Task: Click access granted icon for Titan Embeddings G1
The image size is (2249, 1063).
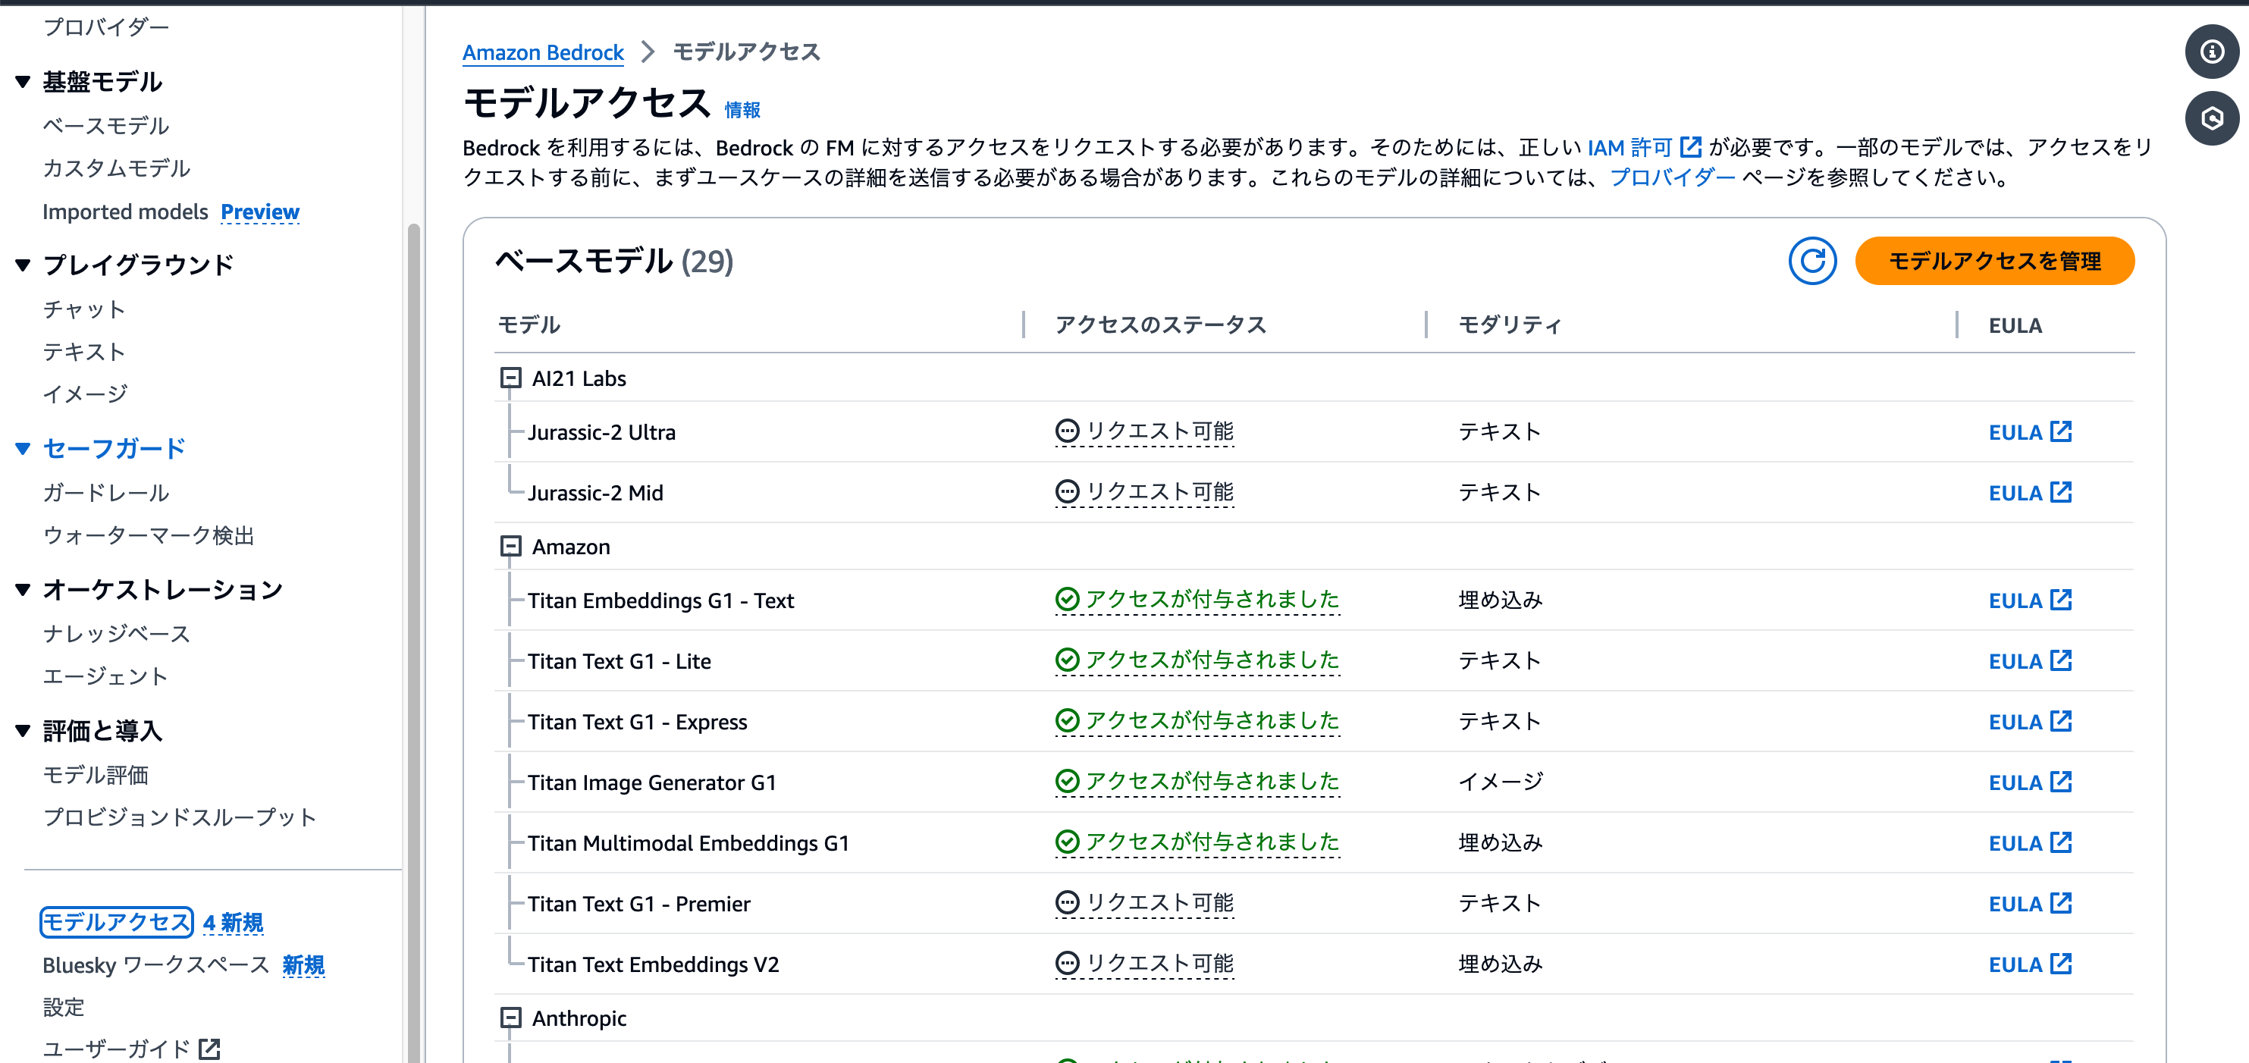Action: point(1067,600)
